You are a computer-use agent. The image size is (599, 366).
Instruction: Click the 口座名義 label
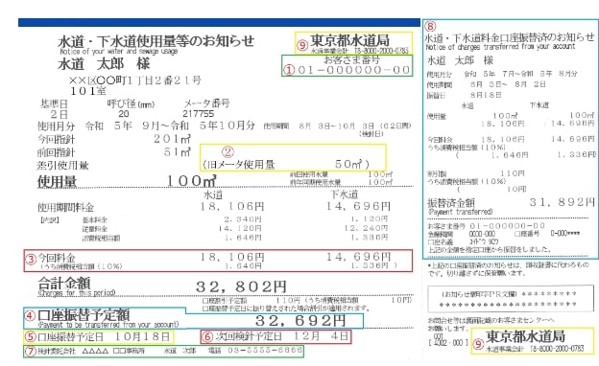pos(440,241)
